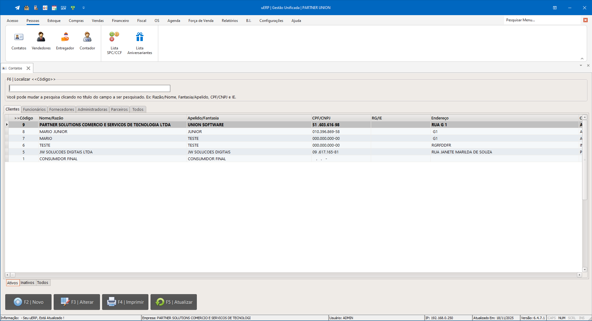Switch to the Fornecedores tab

pyautogui.click(x=62, y=109)
